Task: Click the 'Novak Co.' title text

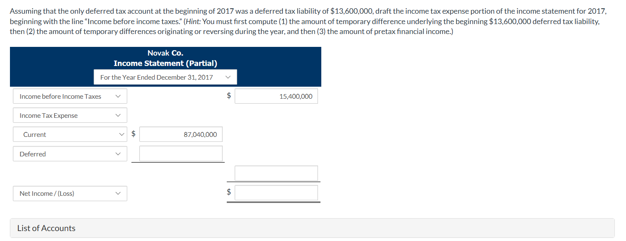Action: click(165, 53)
